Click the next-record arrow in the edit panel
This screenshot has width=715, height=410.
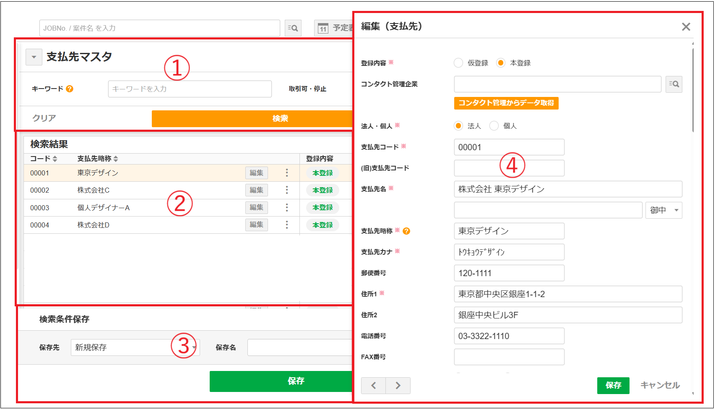point(398,385)
